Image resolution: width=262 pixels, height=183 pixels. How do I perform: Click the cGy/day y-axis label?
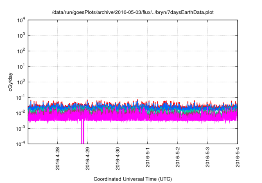tap(10, 82)
